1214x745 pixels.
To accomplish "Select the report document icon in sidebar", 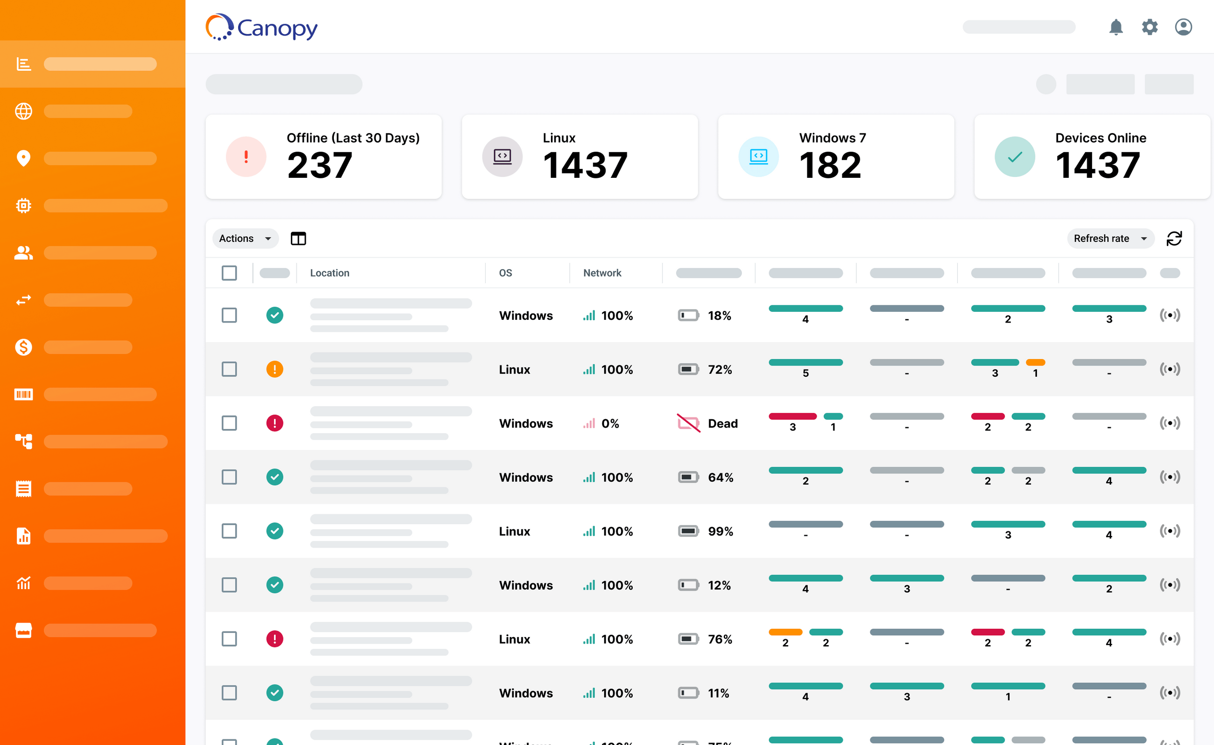I will (24, 536).
